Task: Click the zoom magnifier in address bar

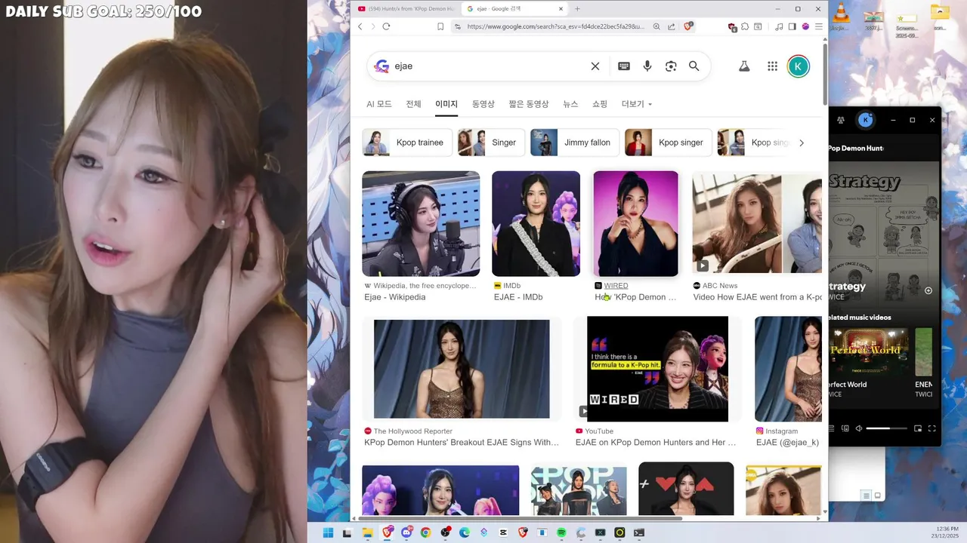Action: 657,26
